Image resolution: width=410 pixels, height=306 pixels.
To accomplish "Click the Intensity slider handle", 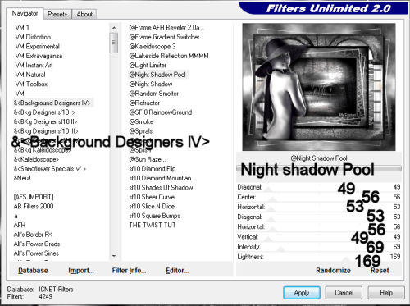I will pyautogui.click(x=280, y=249).
